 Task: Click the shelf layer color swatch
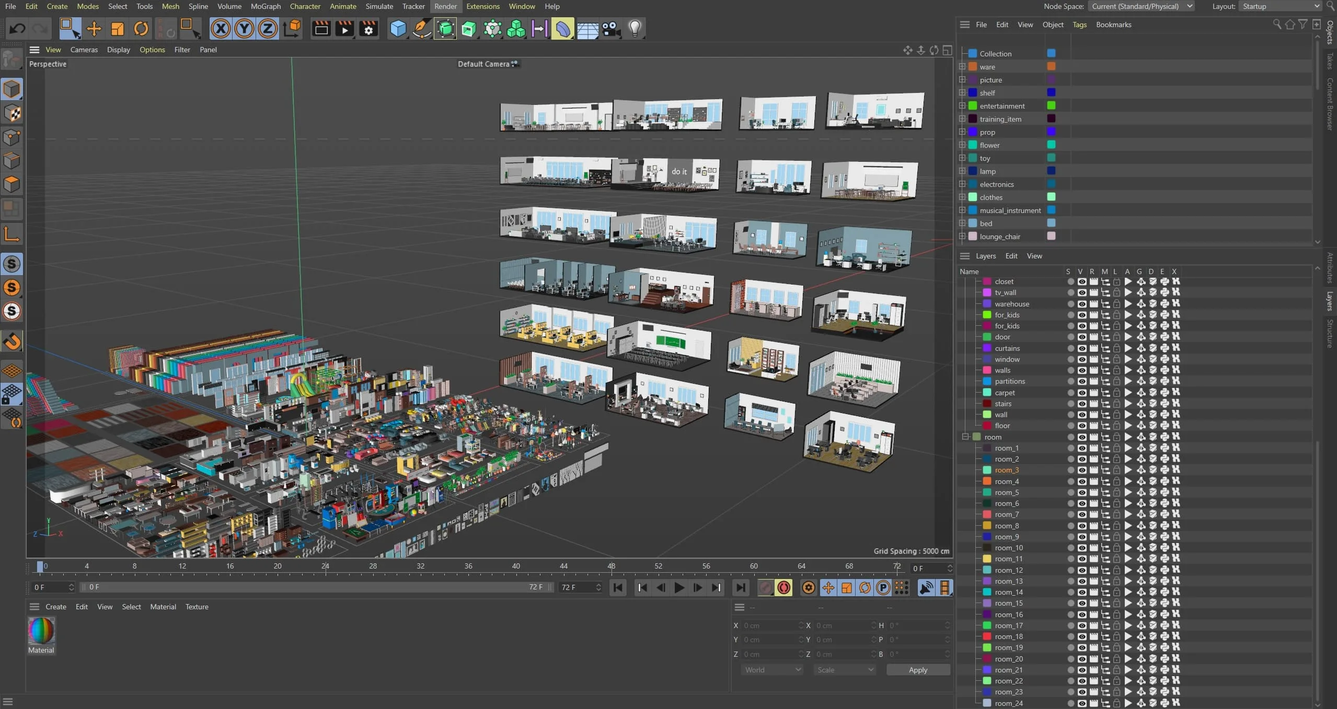pos(1051,92)
